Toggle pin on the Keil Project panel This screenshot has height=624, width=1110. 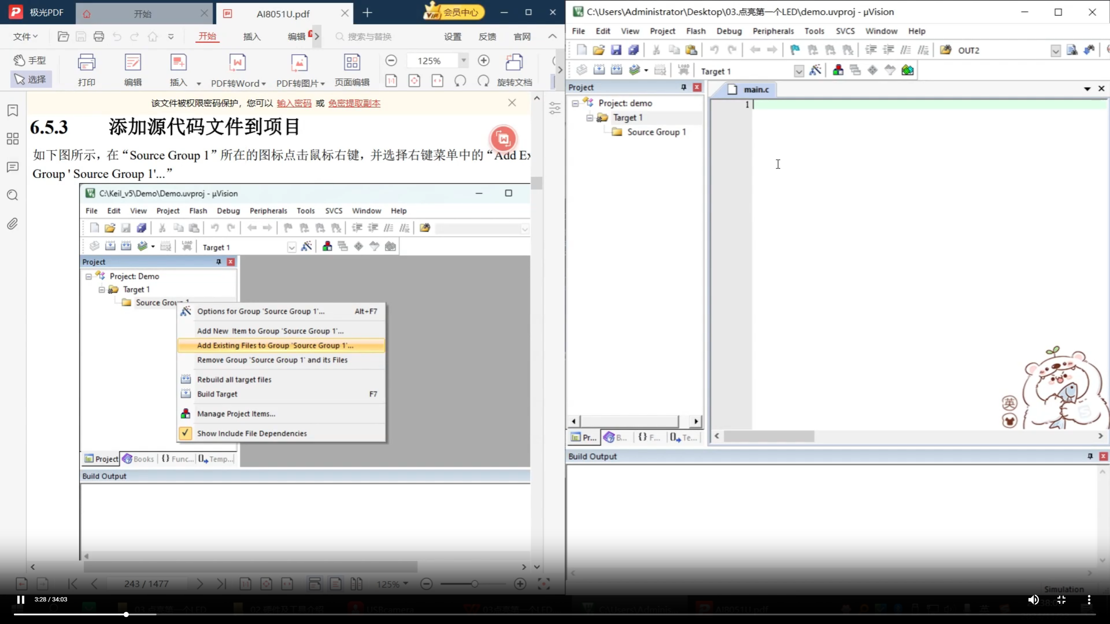(683, 87)
